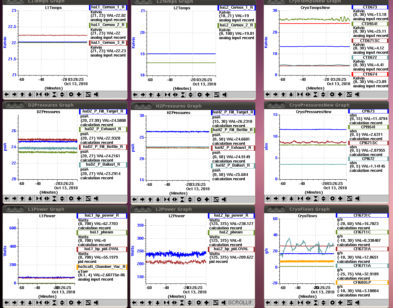Click auto-scroll arrow icon in H2Pressures toolbar

pyautogui.click(x=224, y=200)
